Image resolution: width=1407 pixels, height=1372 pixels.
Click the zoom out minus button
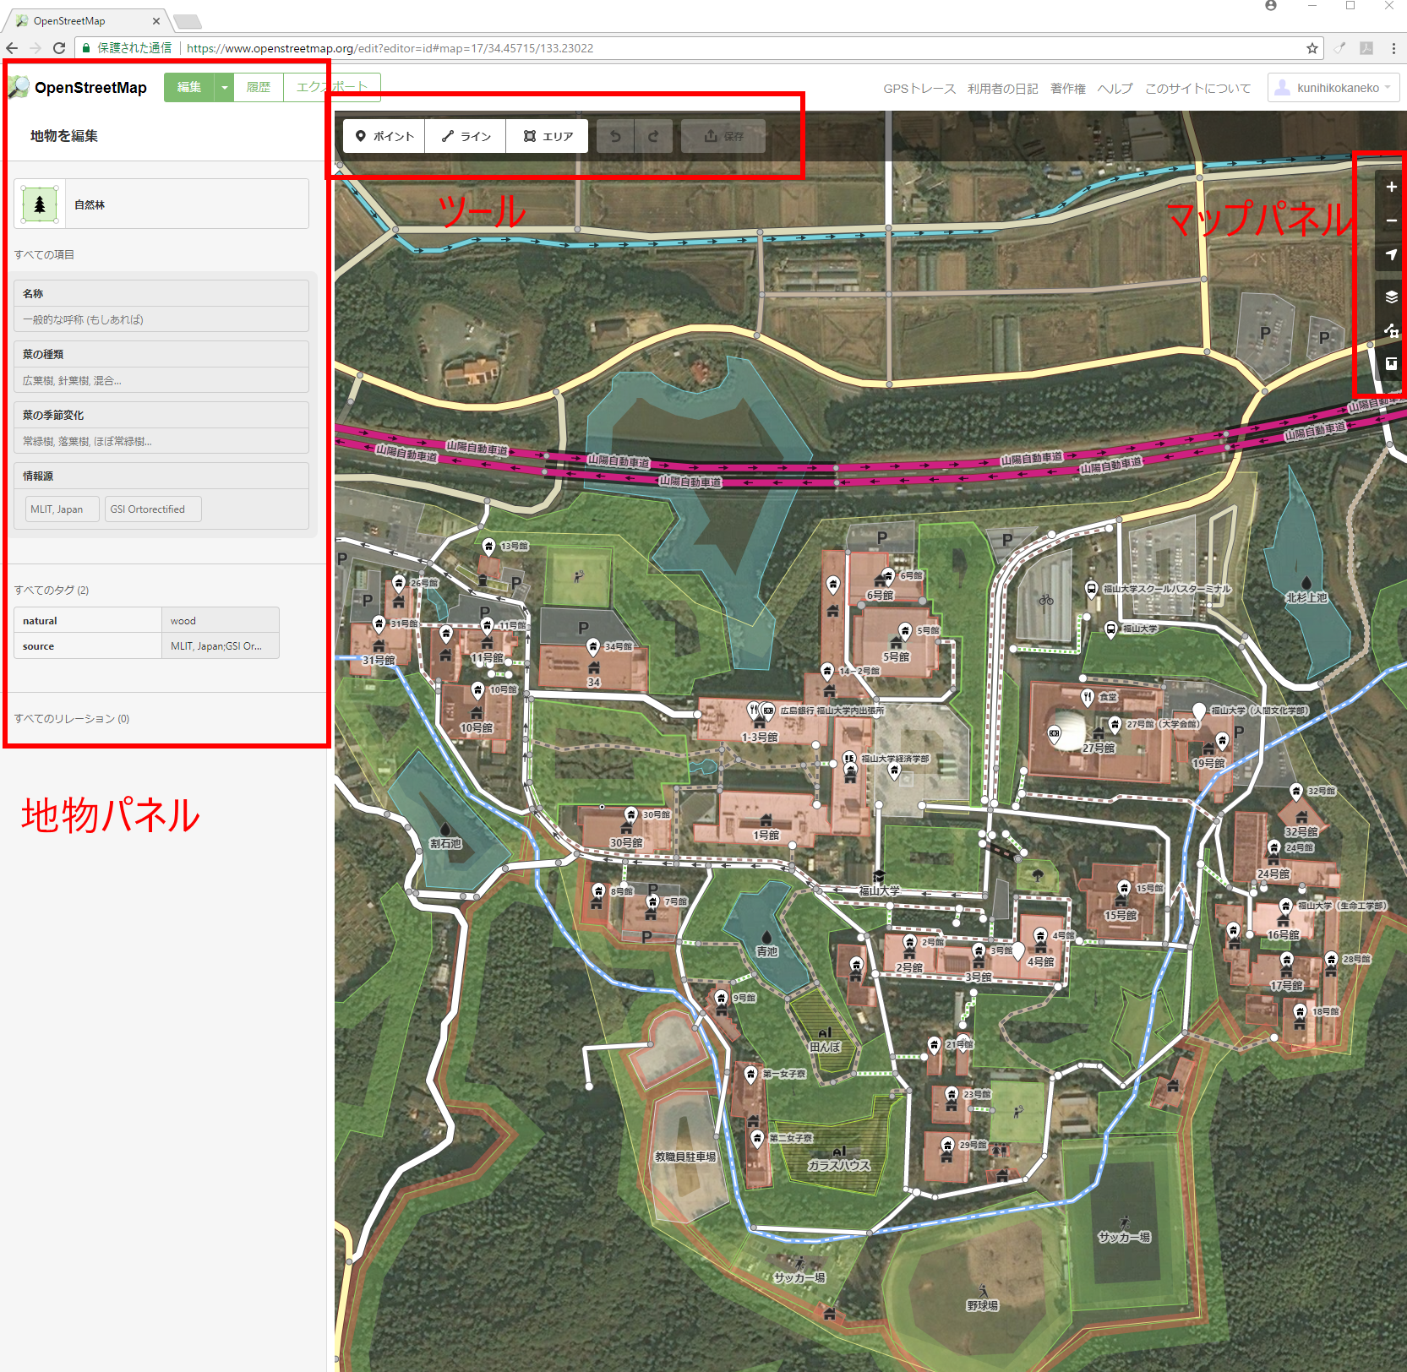click(x=1391, y=220)
